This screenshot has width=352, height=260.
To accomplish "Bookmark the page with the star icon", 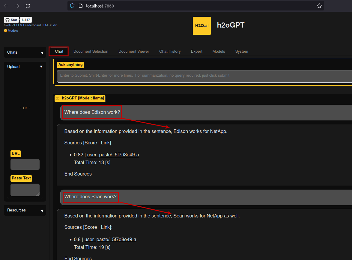I will click(x=319, y=6).
